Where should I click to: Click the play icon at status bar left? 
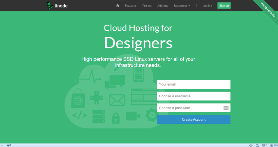click(x=2, y=145)
